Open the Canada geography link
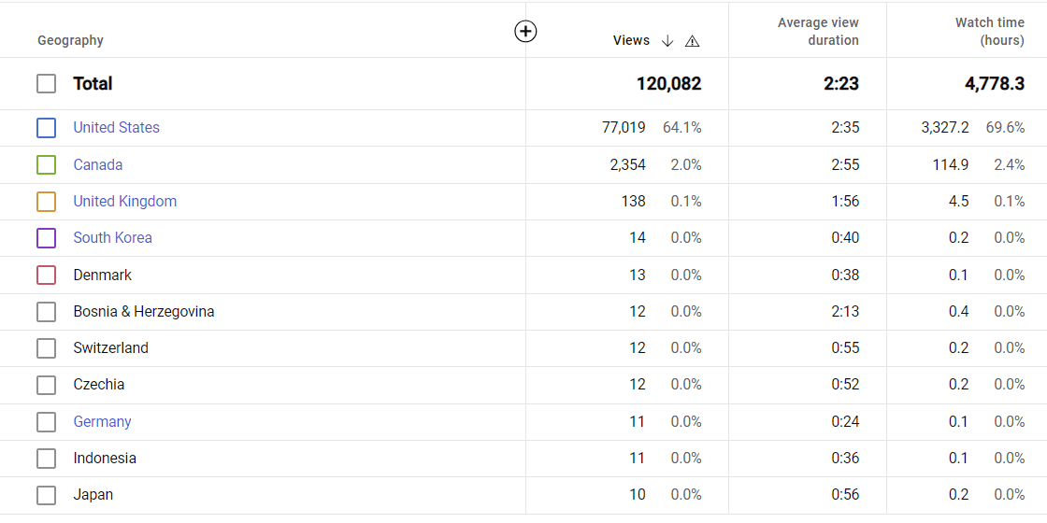The image size is (1047, 523). point(98,164)
